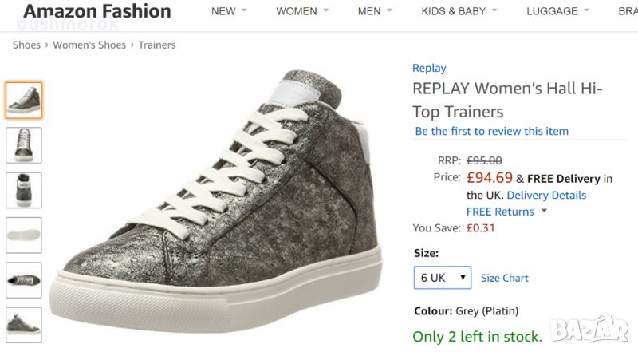Select the first side-view shoe thumbnail

(24, 100)
